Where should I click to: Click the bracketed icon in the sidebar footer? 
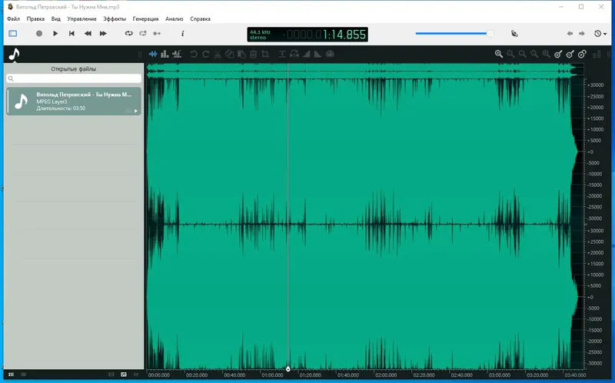(x=111, y=375)
